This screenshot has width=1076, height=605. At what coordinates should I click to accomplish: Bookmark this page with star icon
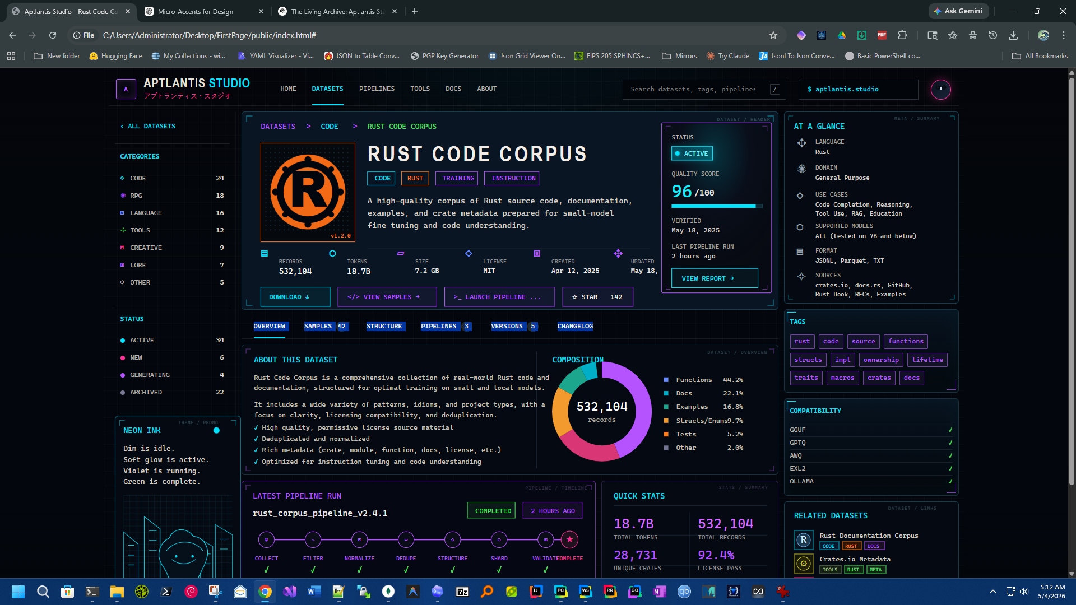tap(773, 35)
